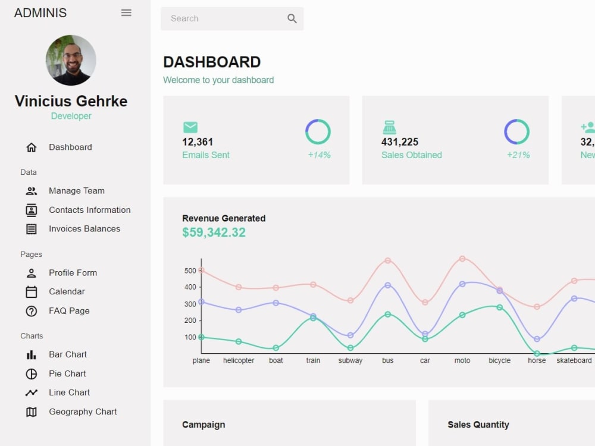Click the cash register icon on Sales Obtained card
The height and width of the screenshot is (446, 595).
390,127
